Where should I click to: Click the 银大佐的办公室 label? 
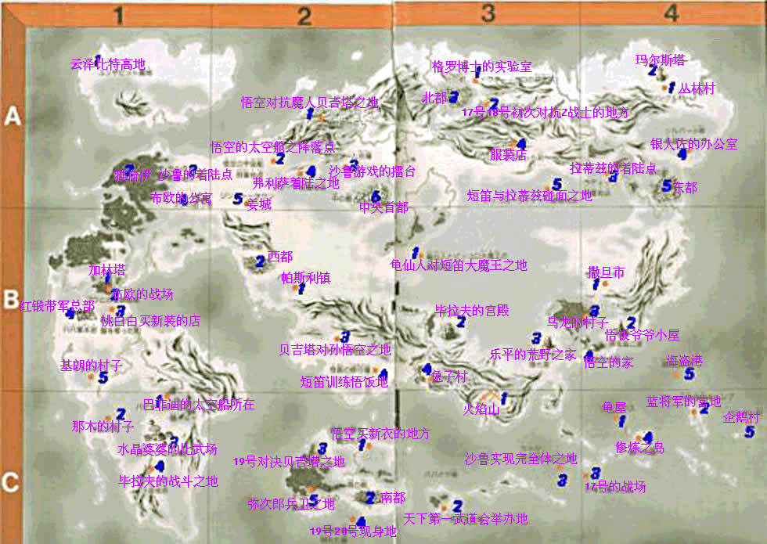pyautogui.click(x=693, y=144)
